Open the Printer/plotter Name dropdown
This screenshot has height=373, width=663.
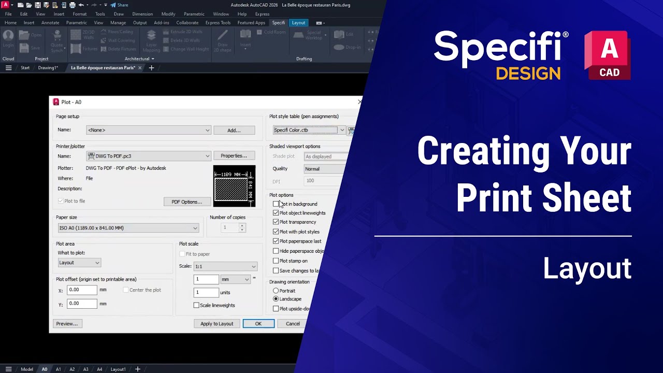(x=149, y=156)
